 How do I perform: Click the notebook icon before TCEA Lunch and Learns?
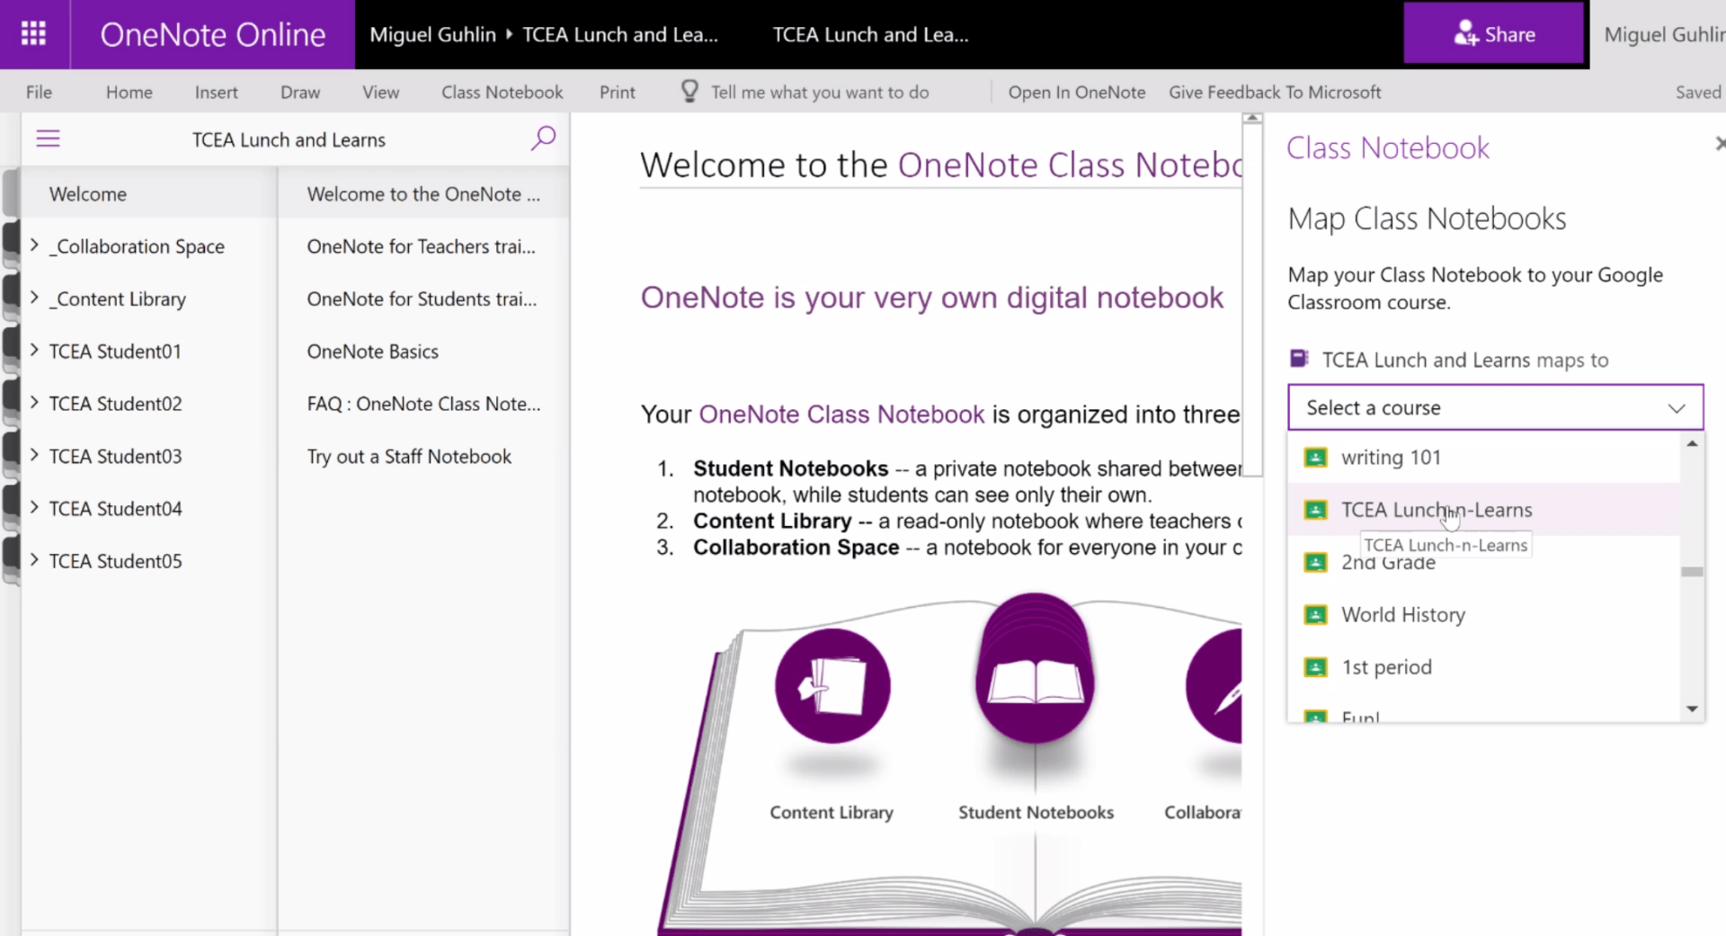(x=1297, y=358)
